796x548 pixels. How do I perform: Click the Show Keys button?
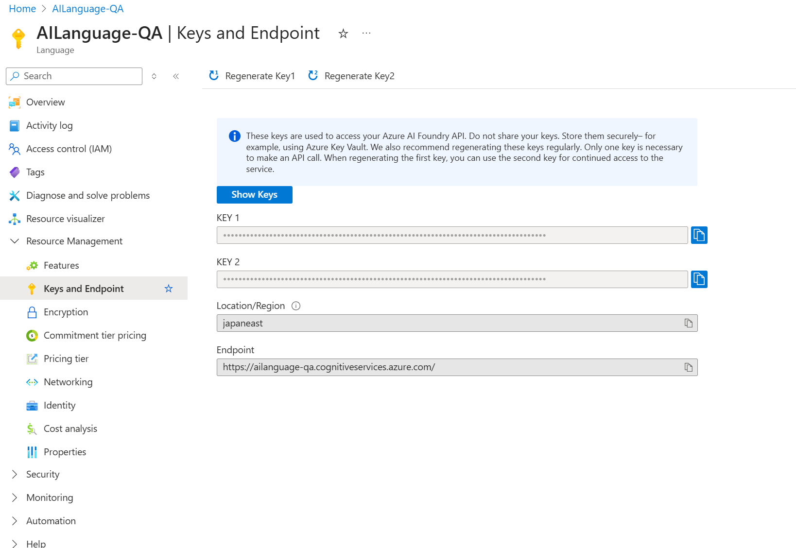pyautogui.click(x=255, y=195)
